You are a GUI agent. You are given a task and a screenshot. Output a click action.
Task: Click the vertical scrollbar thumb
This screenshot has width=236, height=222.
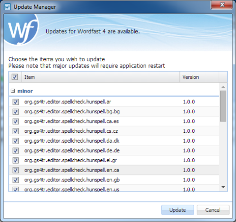point(223,106)
